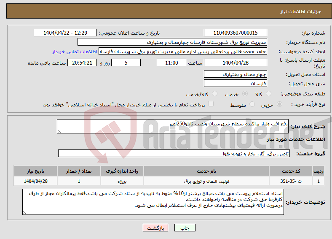Click the remaining time field 20:54:21

[x=82, y=62]
